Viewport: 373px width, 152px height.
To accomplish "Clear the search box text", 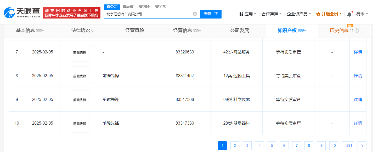I will point(195,14).
